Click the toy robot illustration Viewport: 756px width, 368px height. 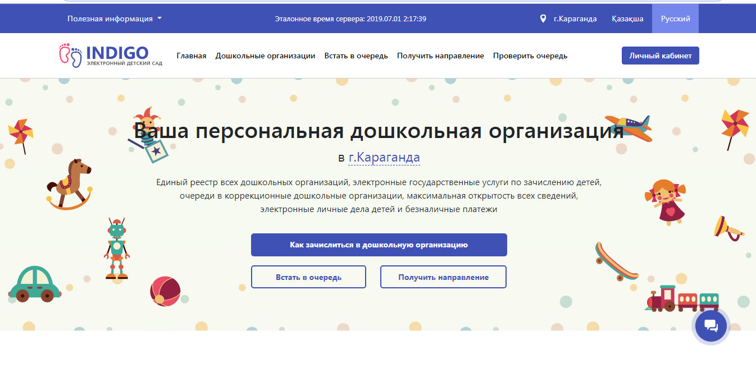[117, 249]
